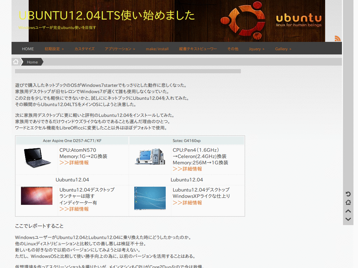The height and width of the screenshot is (268, 358).
Task: Open 詳細情報 link under Lubuntu12.04デスクトップ
Action: point(187,203)
